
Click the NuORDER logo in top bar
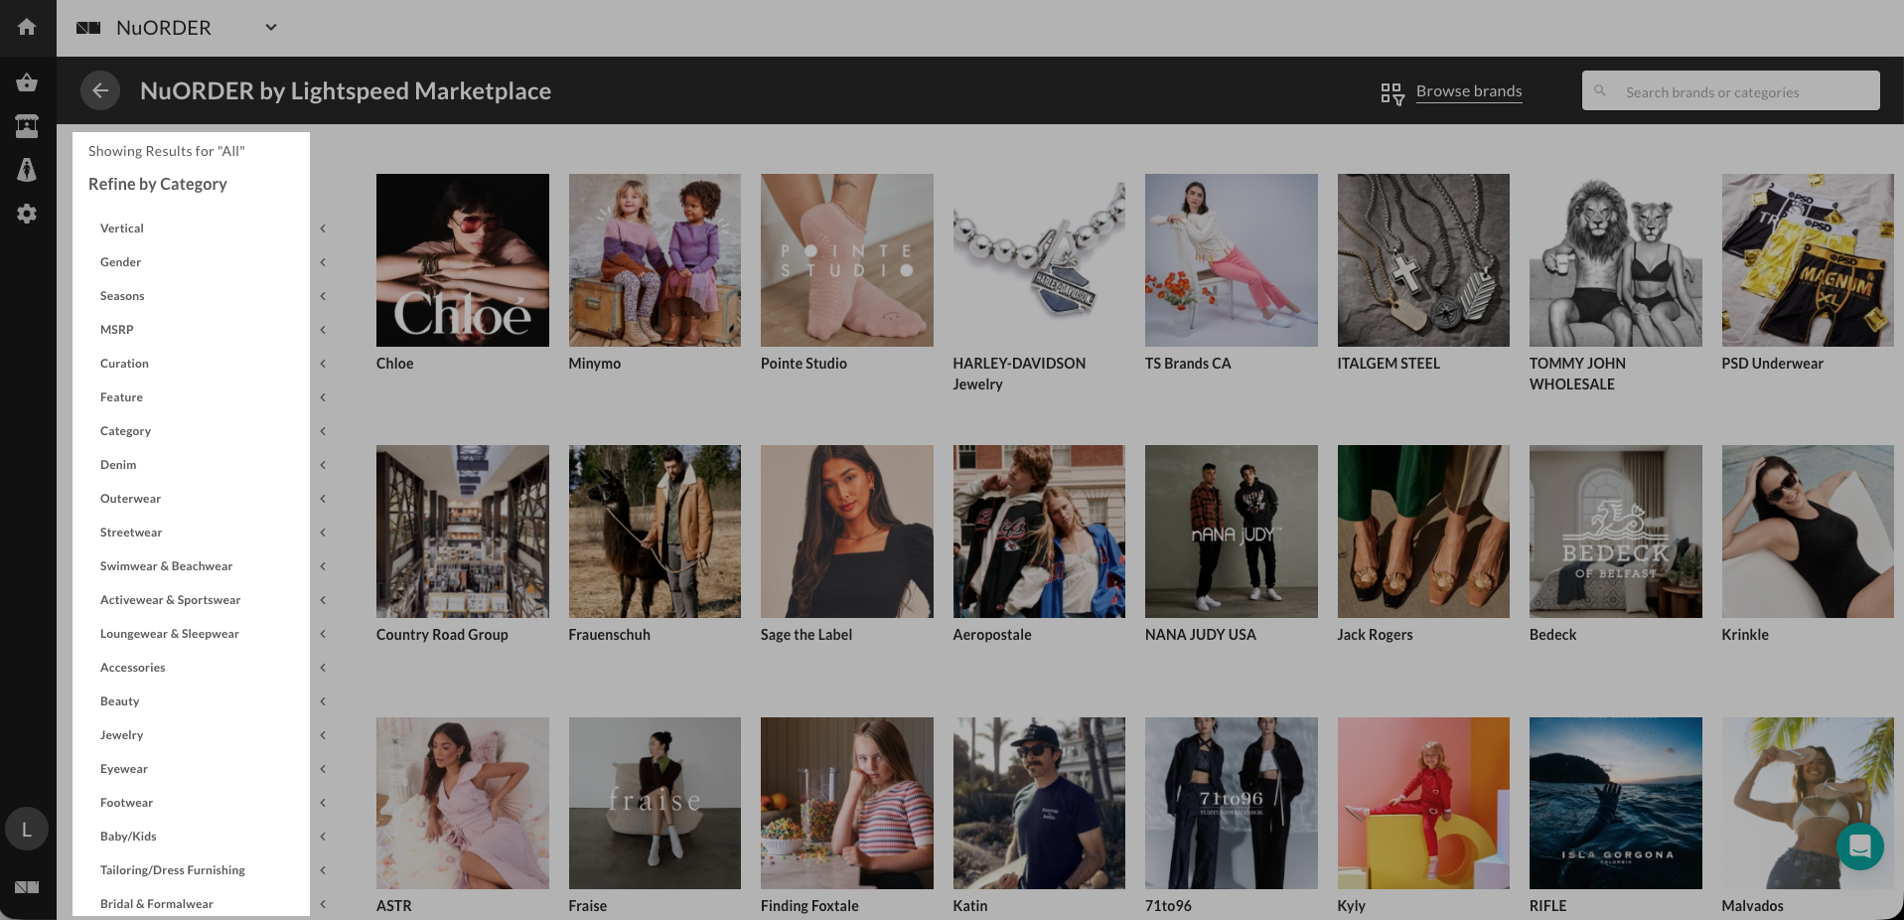[88, 28]
